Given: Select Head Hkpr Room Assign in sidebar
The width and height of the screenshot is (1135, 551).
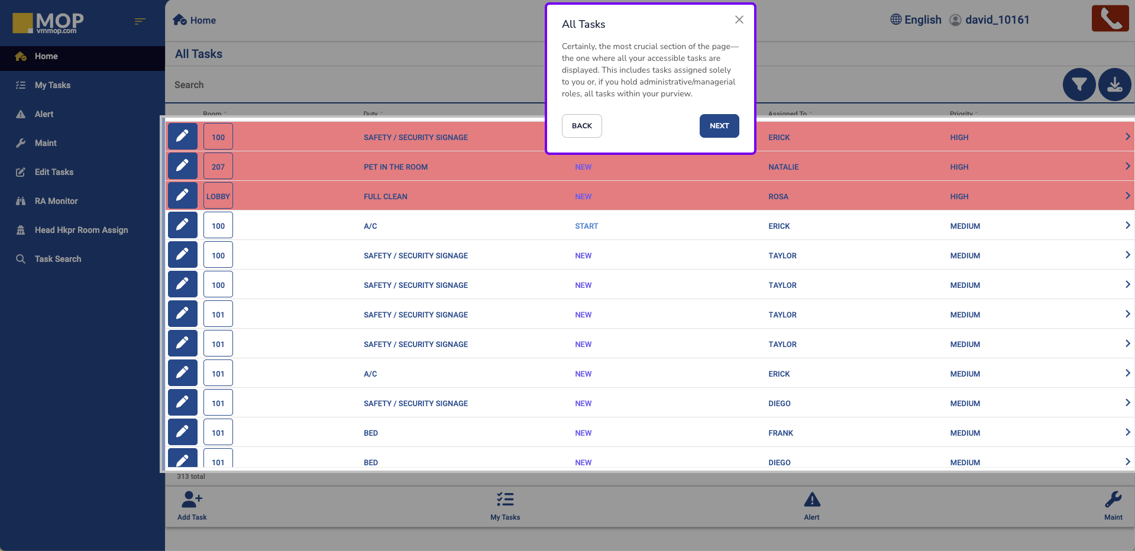Looking at the screenshot, I should pyautogui.click(x=81, y=230).
